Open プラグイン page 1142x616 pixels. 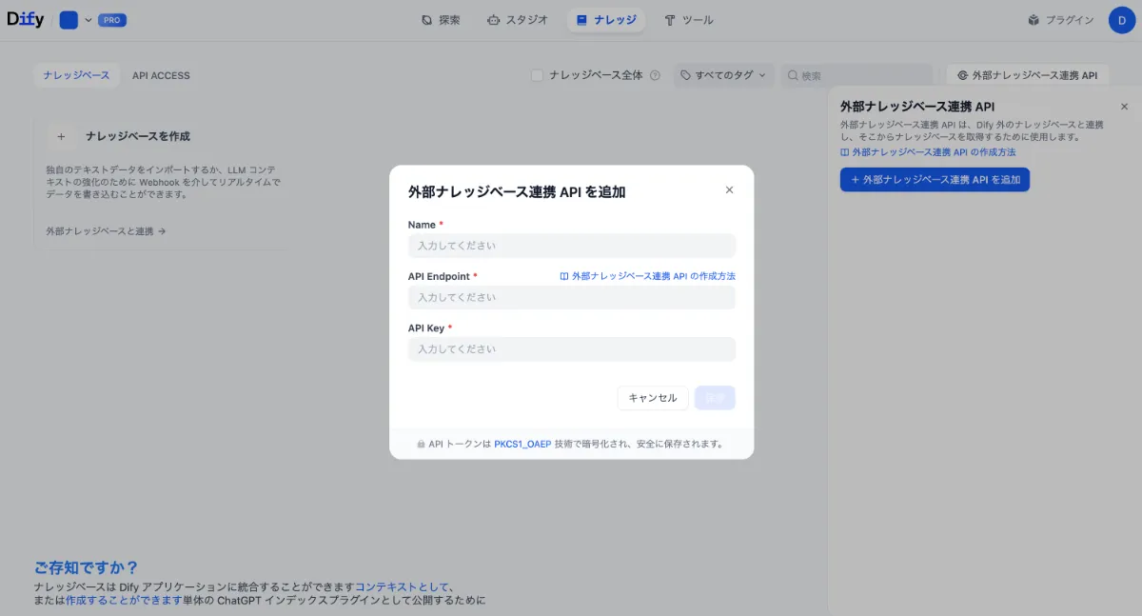(1060, 20)
